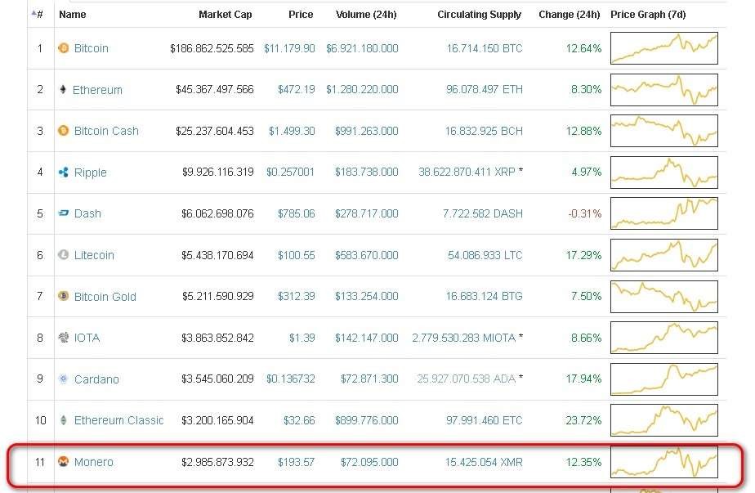Click the Bitcoin coin logo icon
755x493 pixels.
pyautogui.click(x=64, y=48)
